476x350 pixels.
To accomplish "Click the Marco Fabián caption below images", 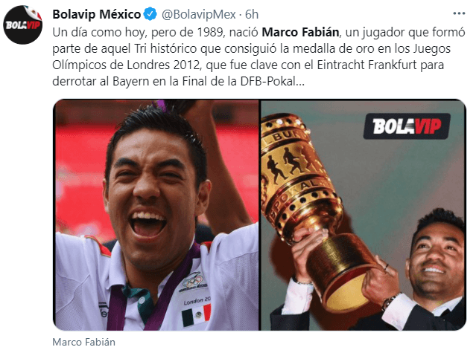I will [x=83, y=342].
